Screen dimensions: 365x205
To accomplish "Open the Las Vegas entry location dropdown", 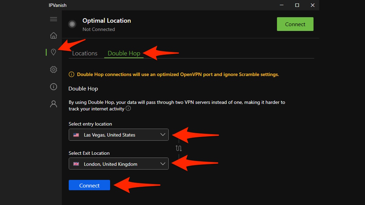I will point(119,135).
